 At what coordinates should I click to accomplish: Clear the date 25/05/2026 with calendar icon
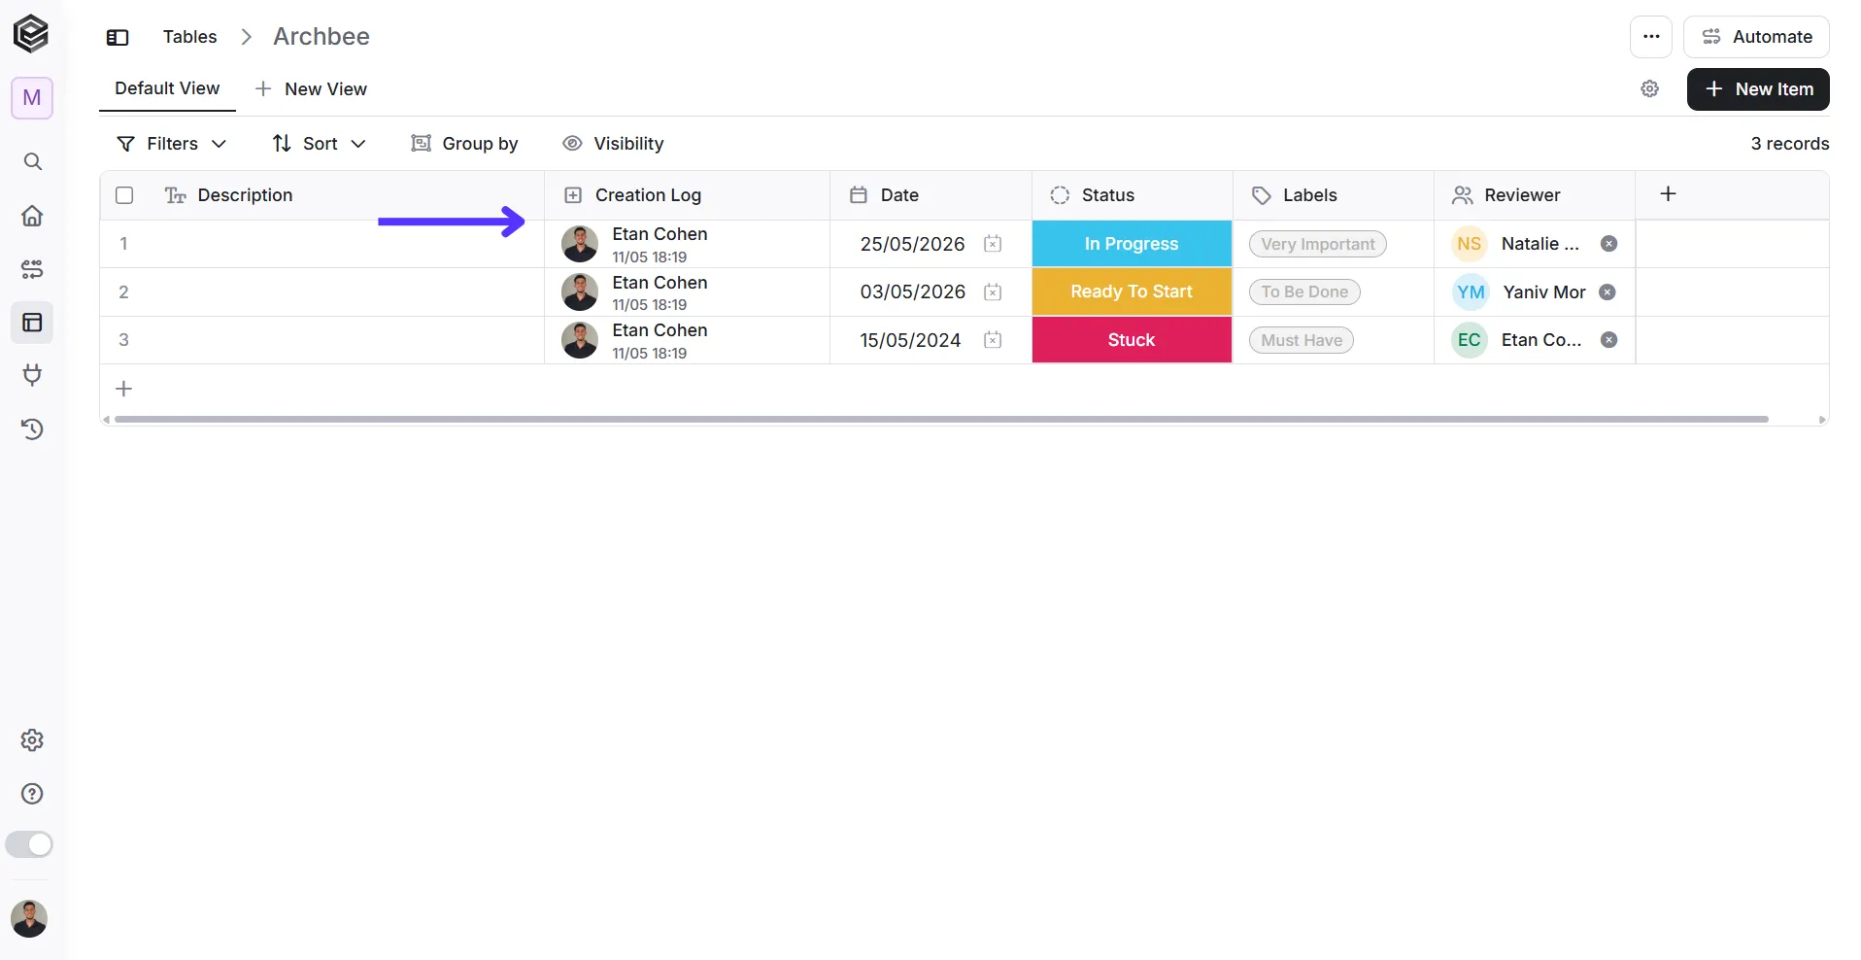coord(993,244)
